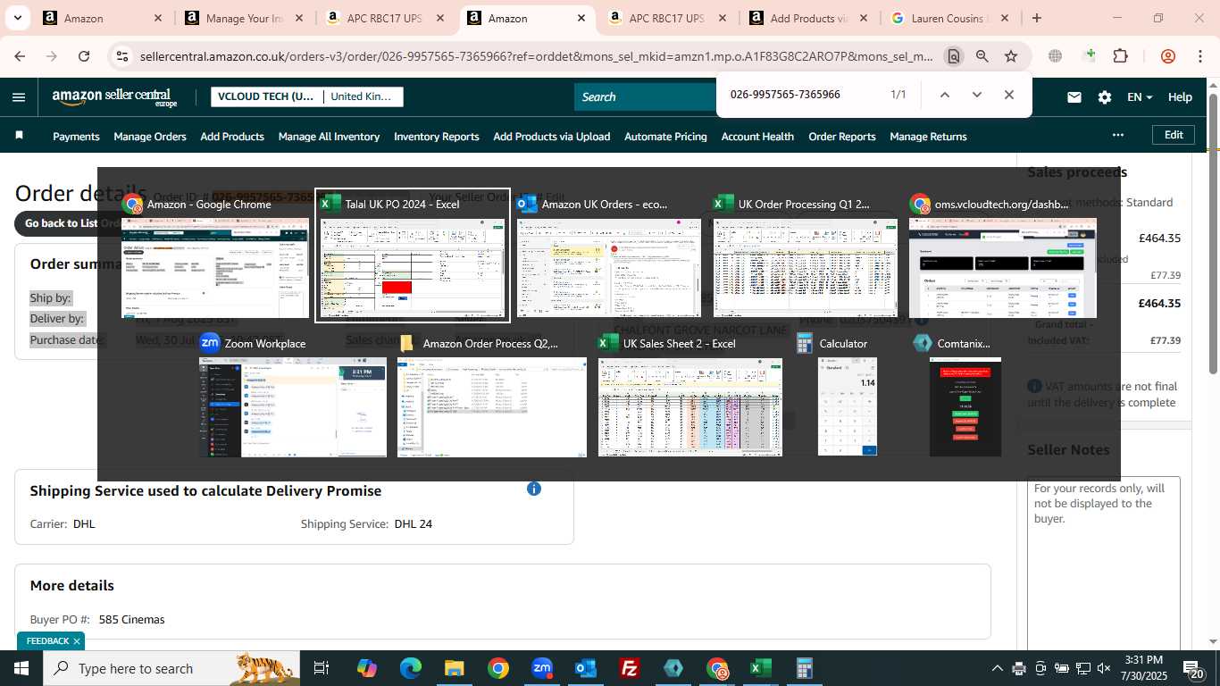This screenshot has width=1220, height=686.
Task: Click into the Seller Notes text area
Action: [1103, 565]
